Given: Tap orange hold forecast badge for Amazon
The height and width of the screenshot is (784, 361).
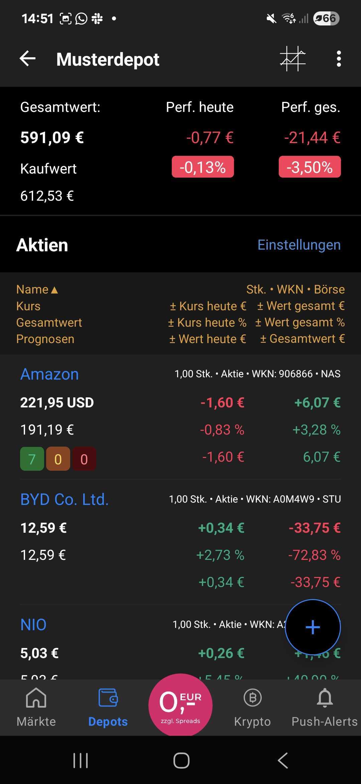Looking at the screenshot, I should (x=58, y=459).
